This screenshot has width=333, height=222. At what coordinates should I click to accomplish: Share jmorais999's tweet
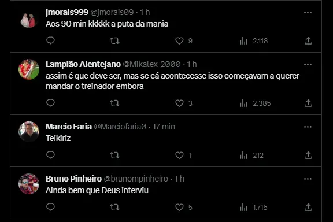tap(308, 40)
